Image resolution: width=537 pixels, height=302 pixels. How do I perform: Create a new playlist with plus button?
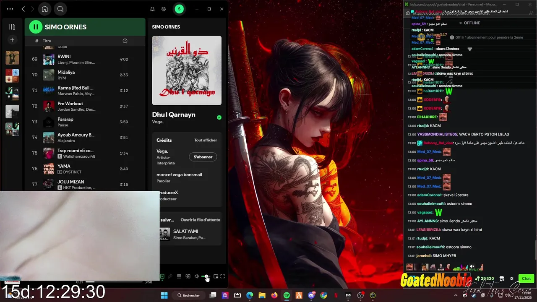point(12,40)
